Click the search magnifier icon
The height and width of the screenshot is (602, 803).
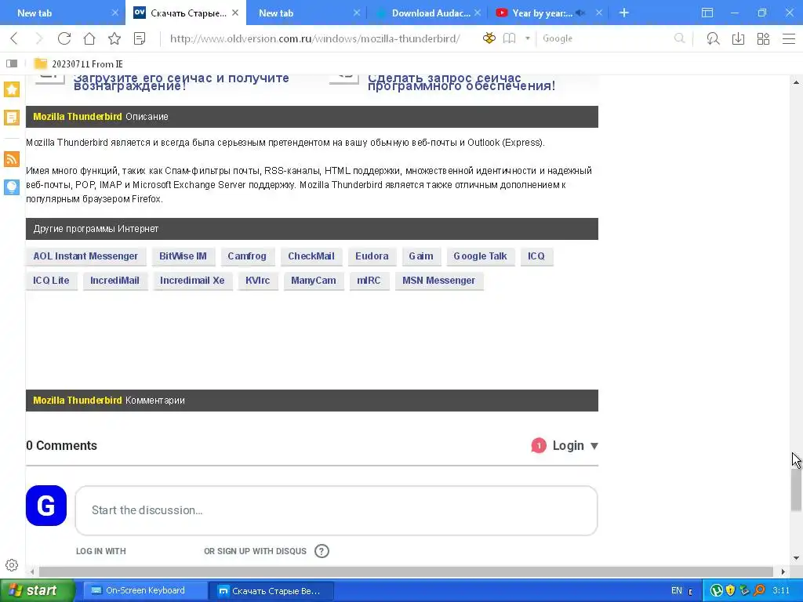[680, 38]
